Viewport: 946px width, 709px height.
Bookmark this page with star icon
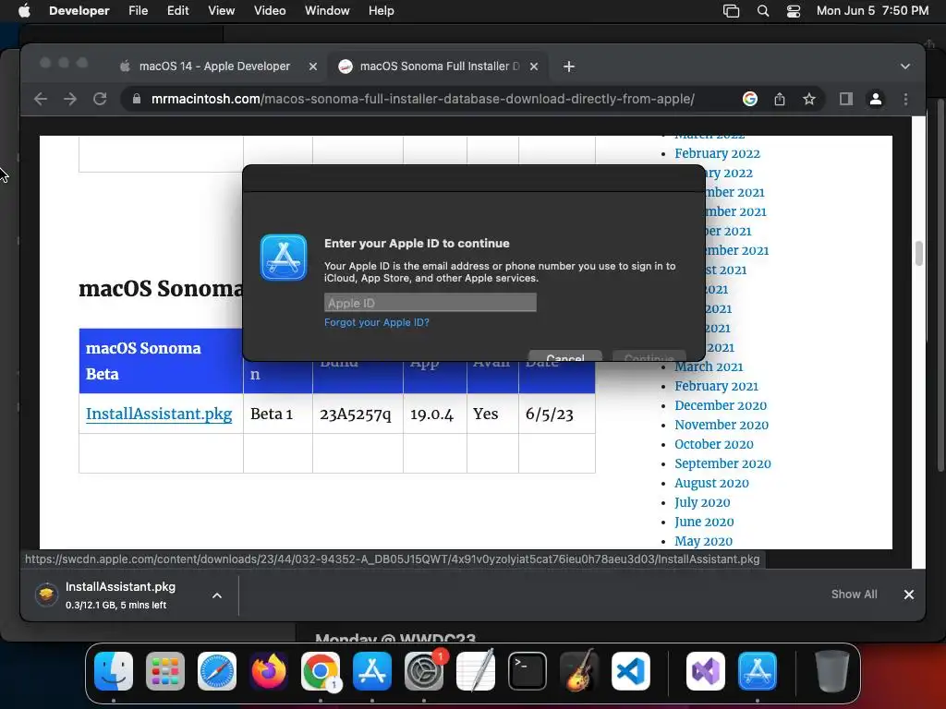coord(809,99)
